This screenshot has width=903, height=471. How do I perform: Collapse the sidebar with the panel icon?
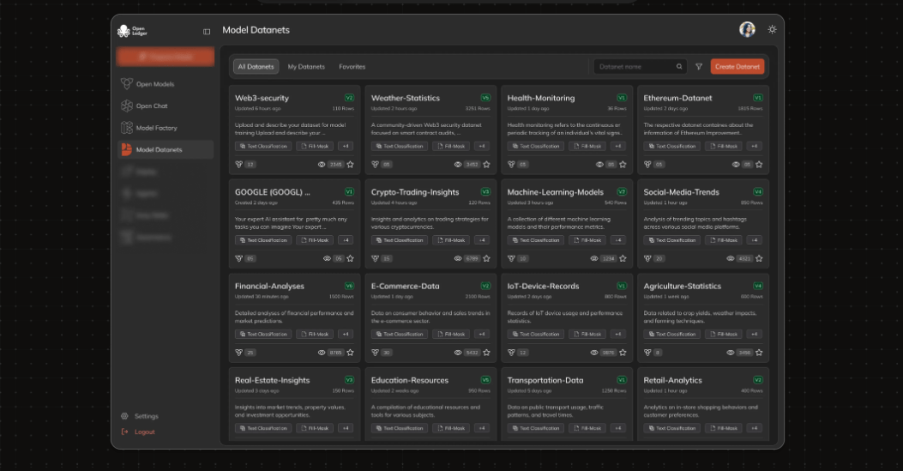point(207,32)
